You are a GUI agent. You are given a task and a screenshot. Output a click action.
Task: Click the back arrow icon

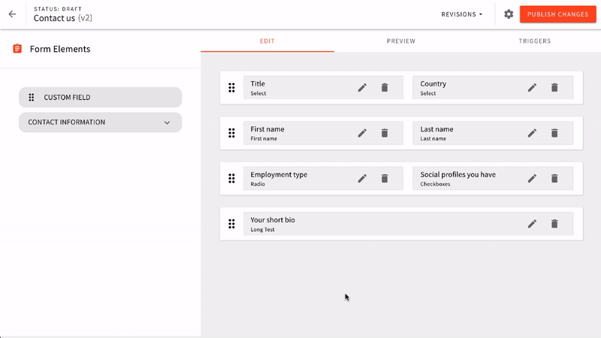(12, 14)
